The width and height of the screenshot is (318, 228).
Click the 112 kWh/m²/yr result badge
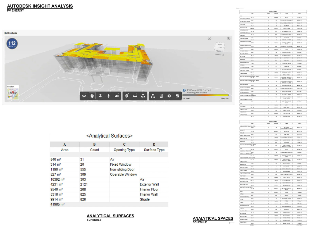(x=12, y=44)
